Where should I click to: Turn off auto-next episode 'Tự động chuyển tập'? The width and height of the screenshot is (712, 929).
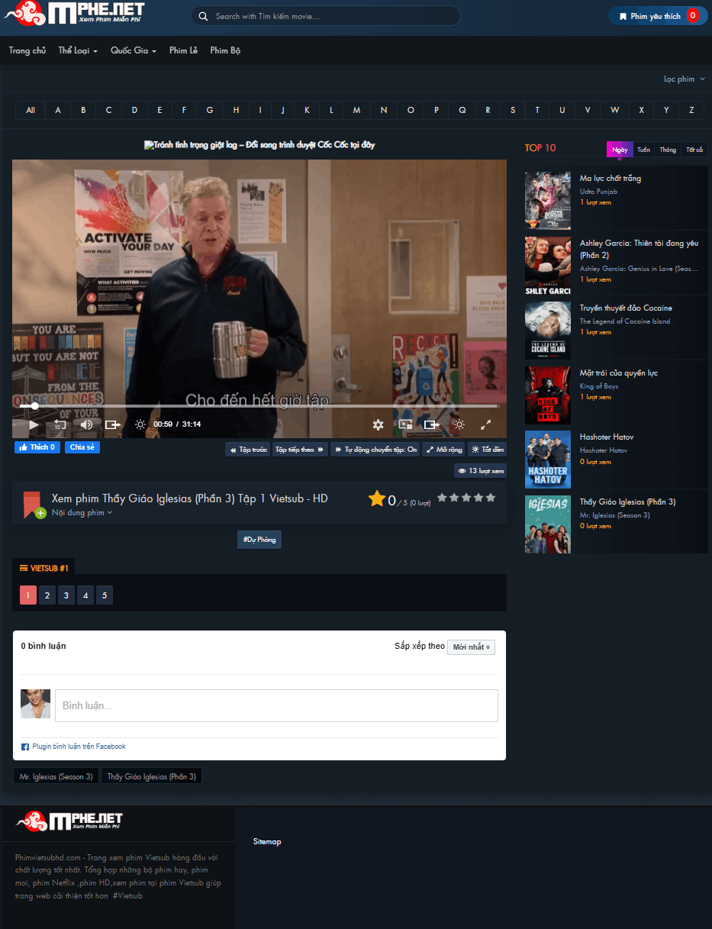[377, 449]
